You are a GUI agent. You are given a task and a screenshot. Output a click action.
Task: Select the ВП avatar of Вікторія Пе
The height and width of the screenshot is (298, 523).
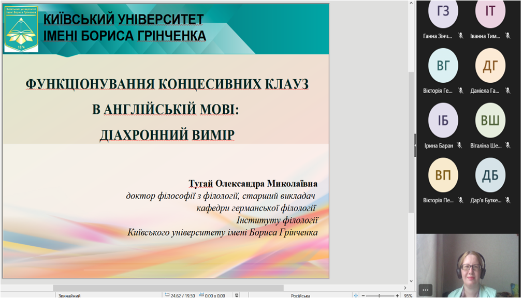coord(443,175)
